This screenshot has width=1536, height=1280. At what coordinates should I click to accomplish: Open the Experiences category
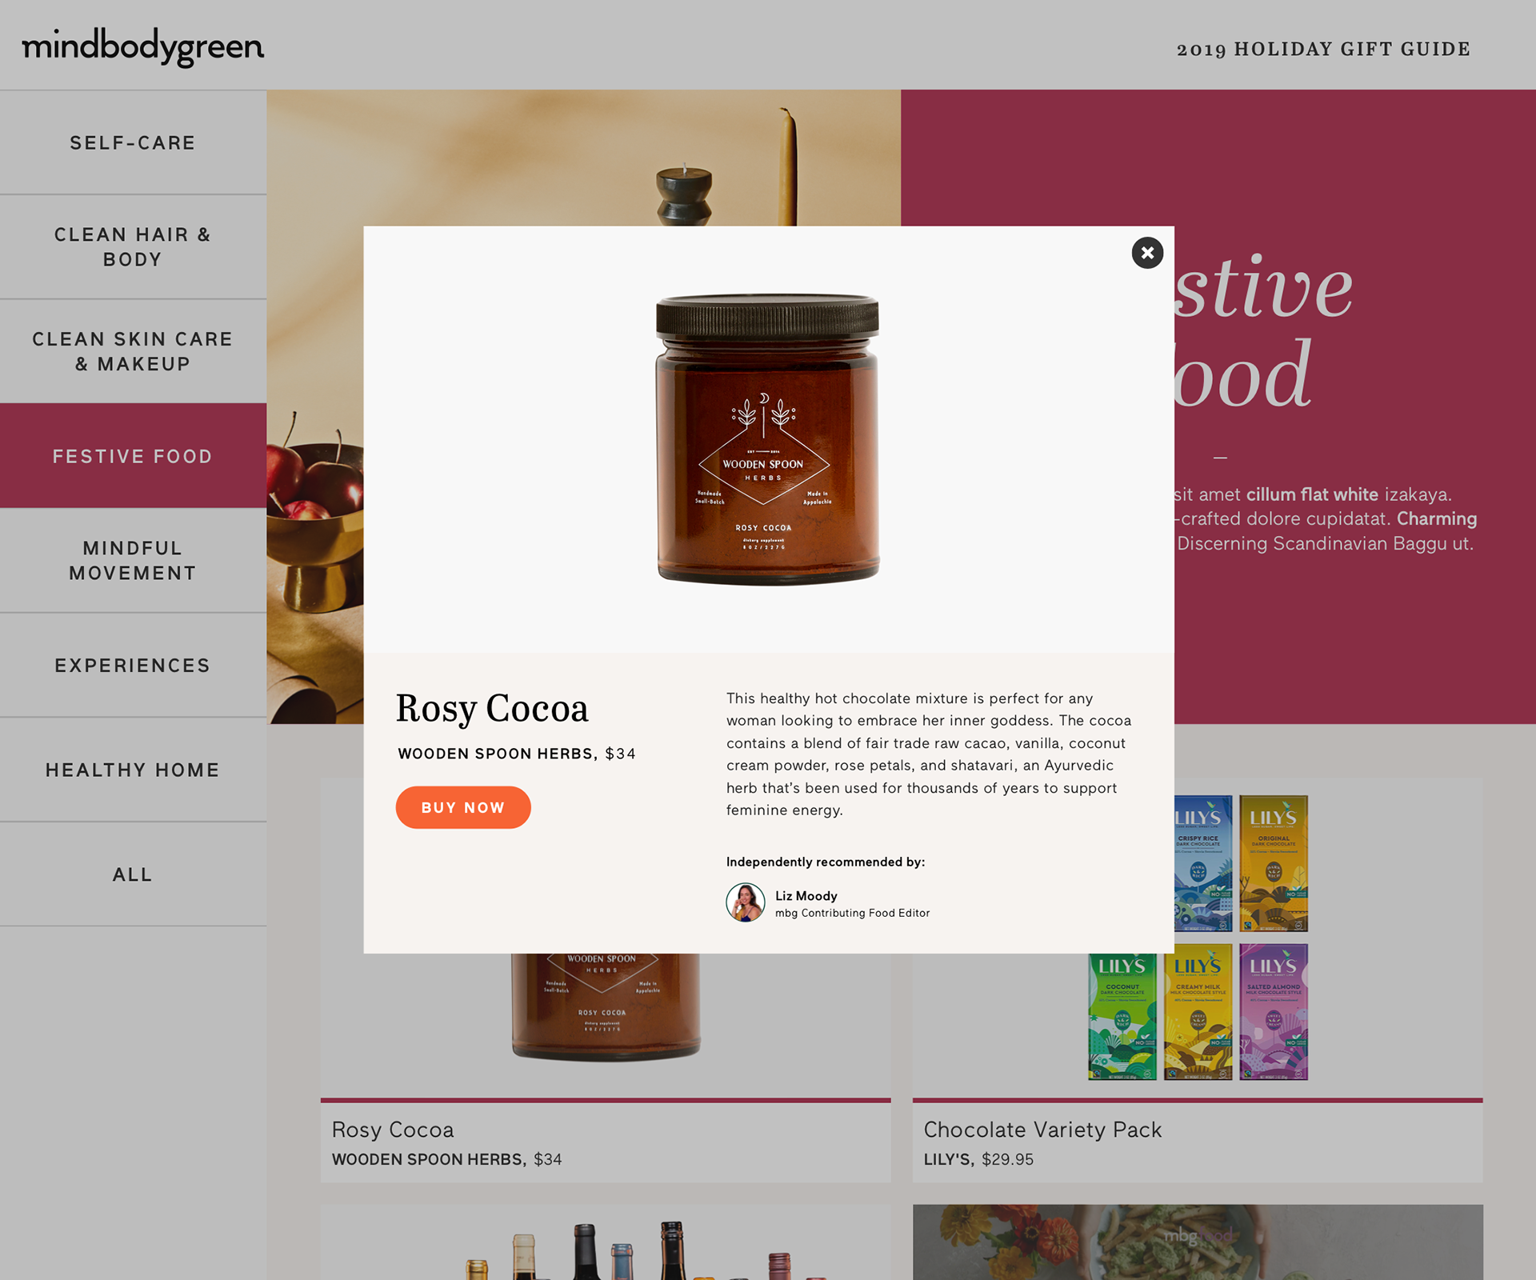pos(133,666)
